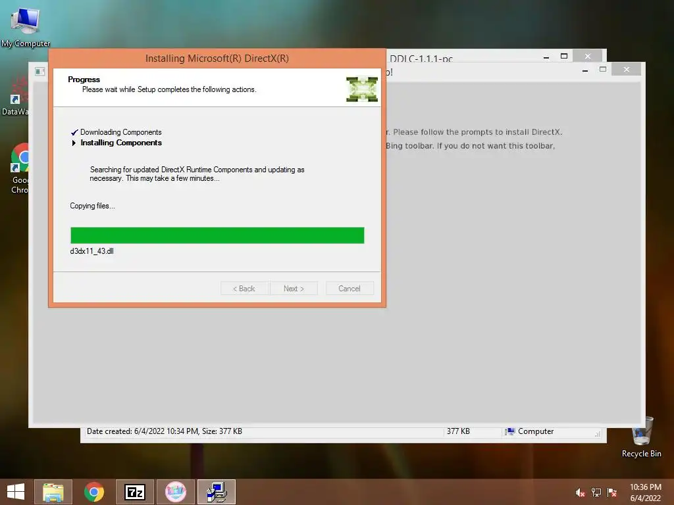This screenshot has height=505, width=674.
Task: Click the < Back button
Action: [244, 289]
